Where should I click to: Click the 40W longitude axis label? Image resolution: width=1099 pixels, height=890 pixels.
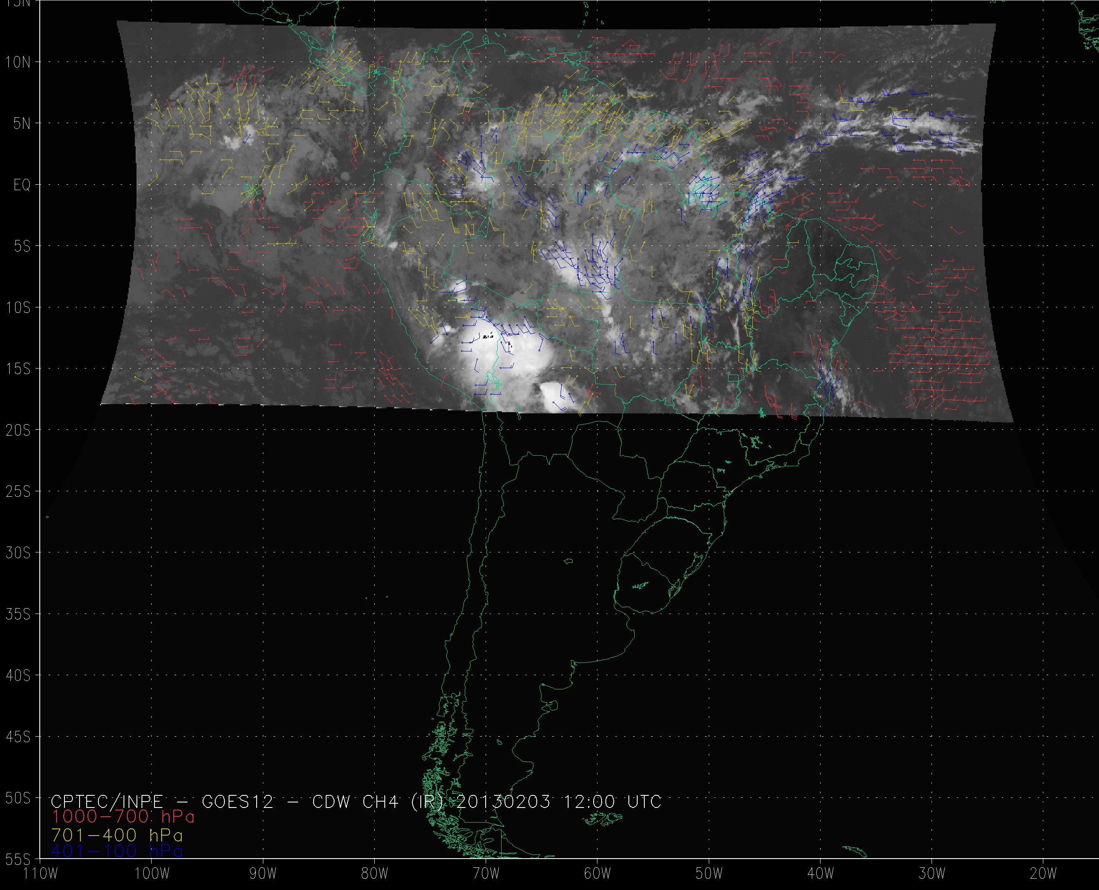click(820, 874)
